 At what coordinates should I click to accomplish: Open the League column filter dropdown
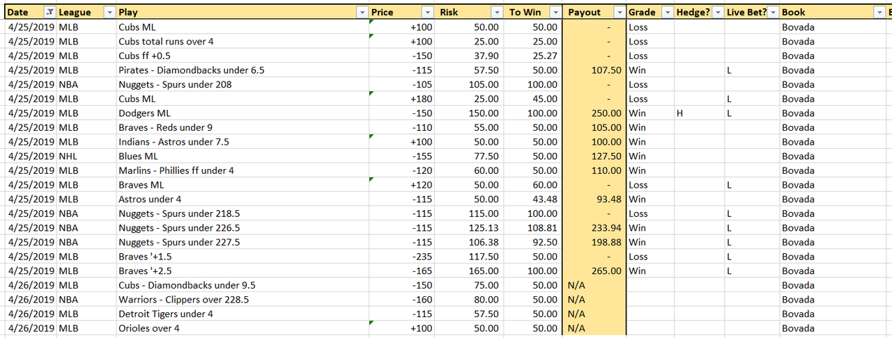point(109,13)
